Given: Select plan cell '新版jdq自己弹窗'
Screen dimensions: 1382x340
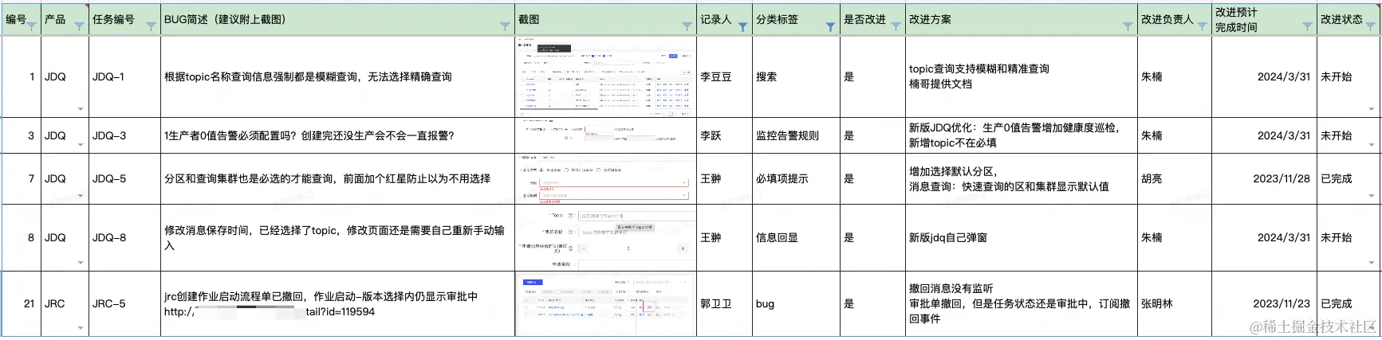Looking at the screenshot, I should click(1021, 237).
